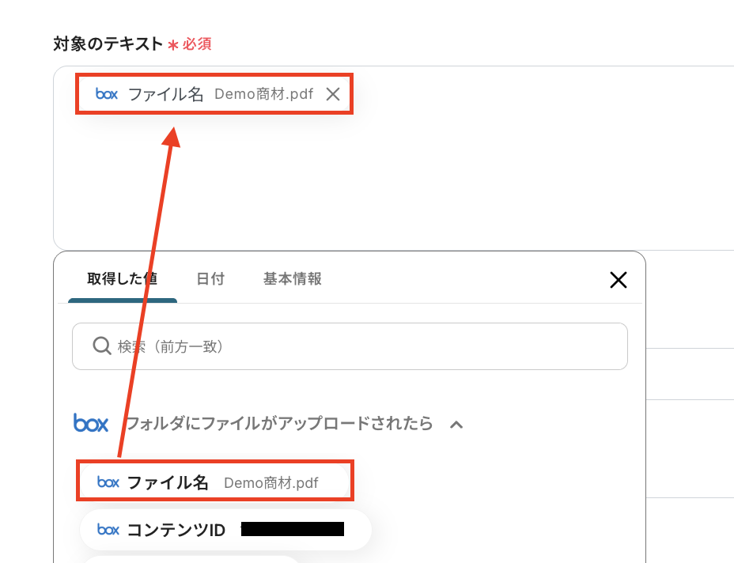Close the value picker popup
Viewport: 734px width, 563px height.
[618, 279]
